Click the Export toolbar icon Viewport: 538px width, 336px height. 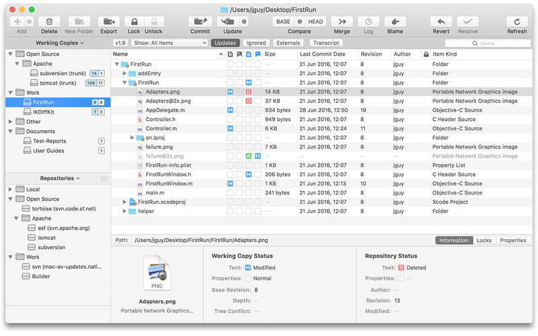click(x=108, y=22)
